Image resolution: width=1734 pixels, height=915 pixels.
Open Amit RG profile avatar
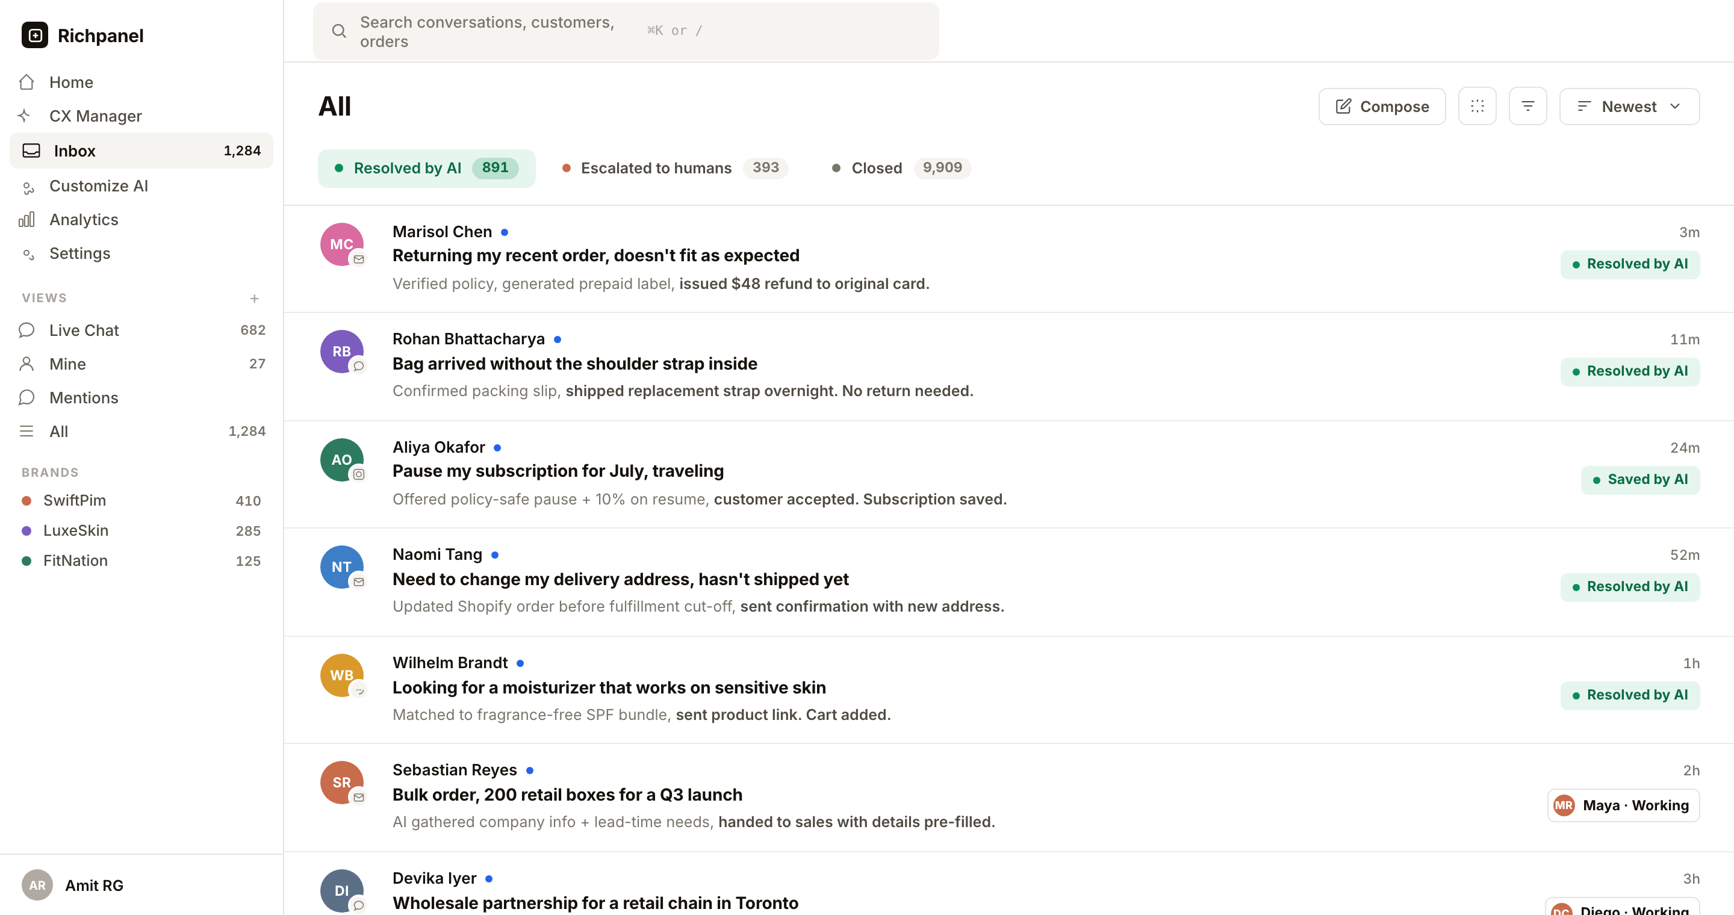click(x=37, y=886)
